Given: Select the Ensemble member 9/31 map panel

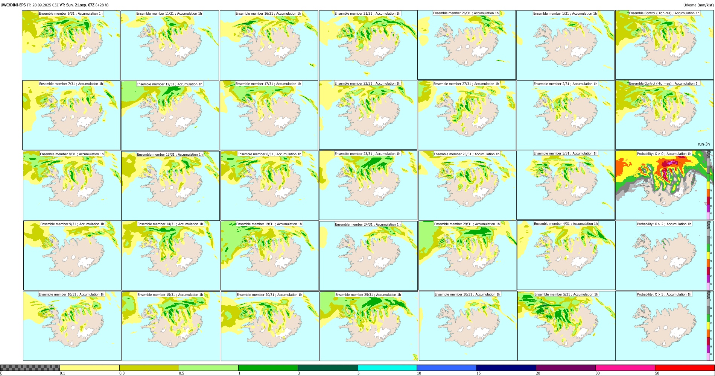Looking at the screenshot, I should 73,255.
